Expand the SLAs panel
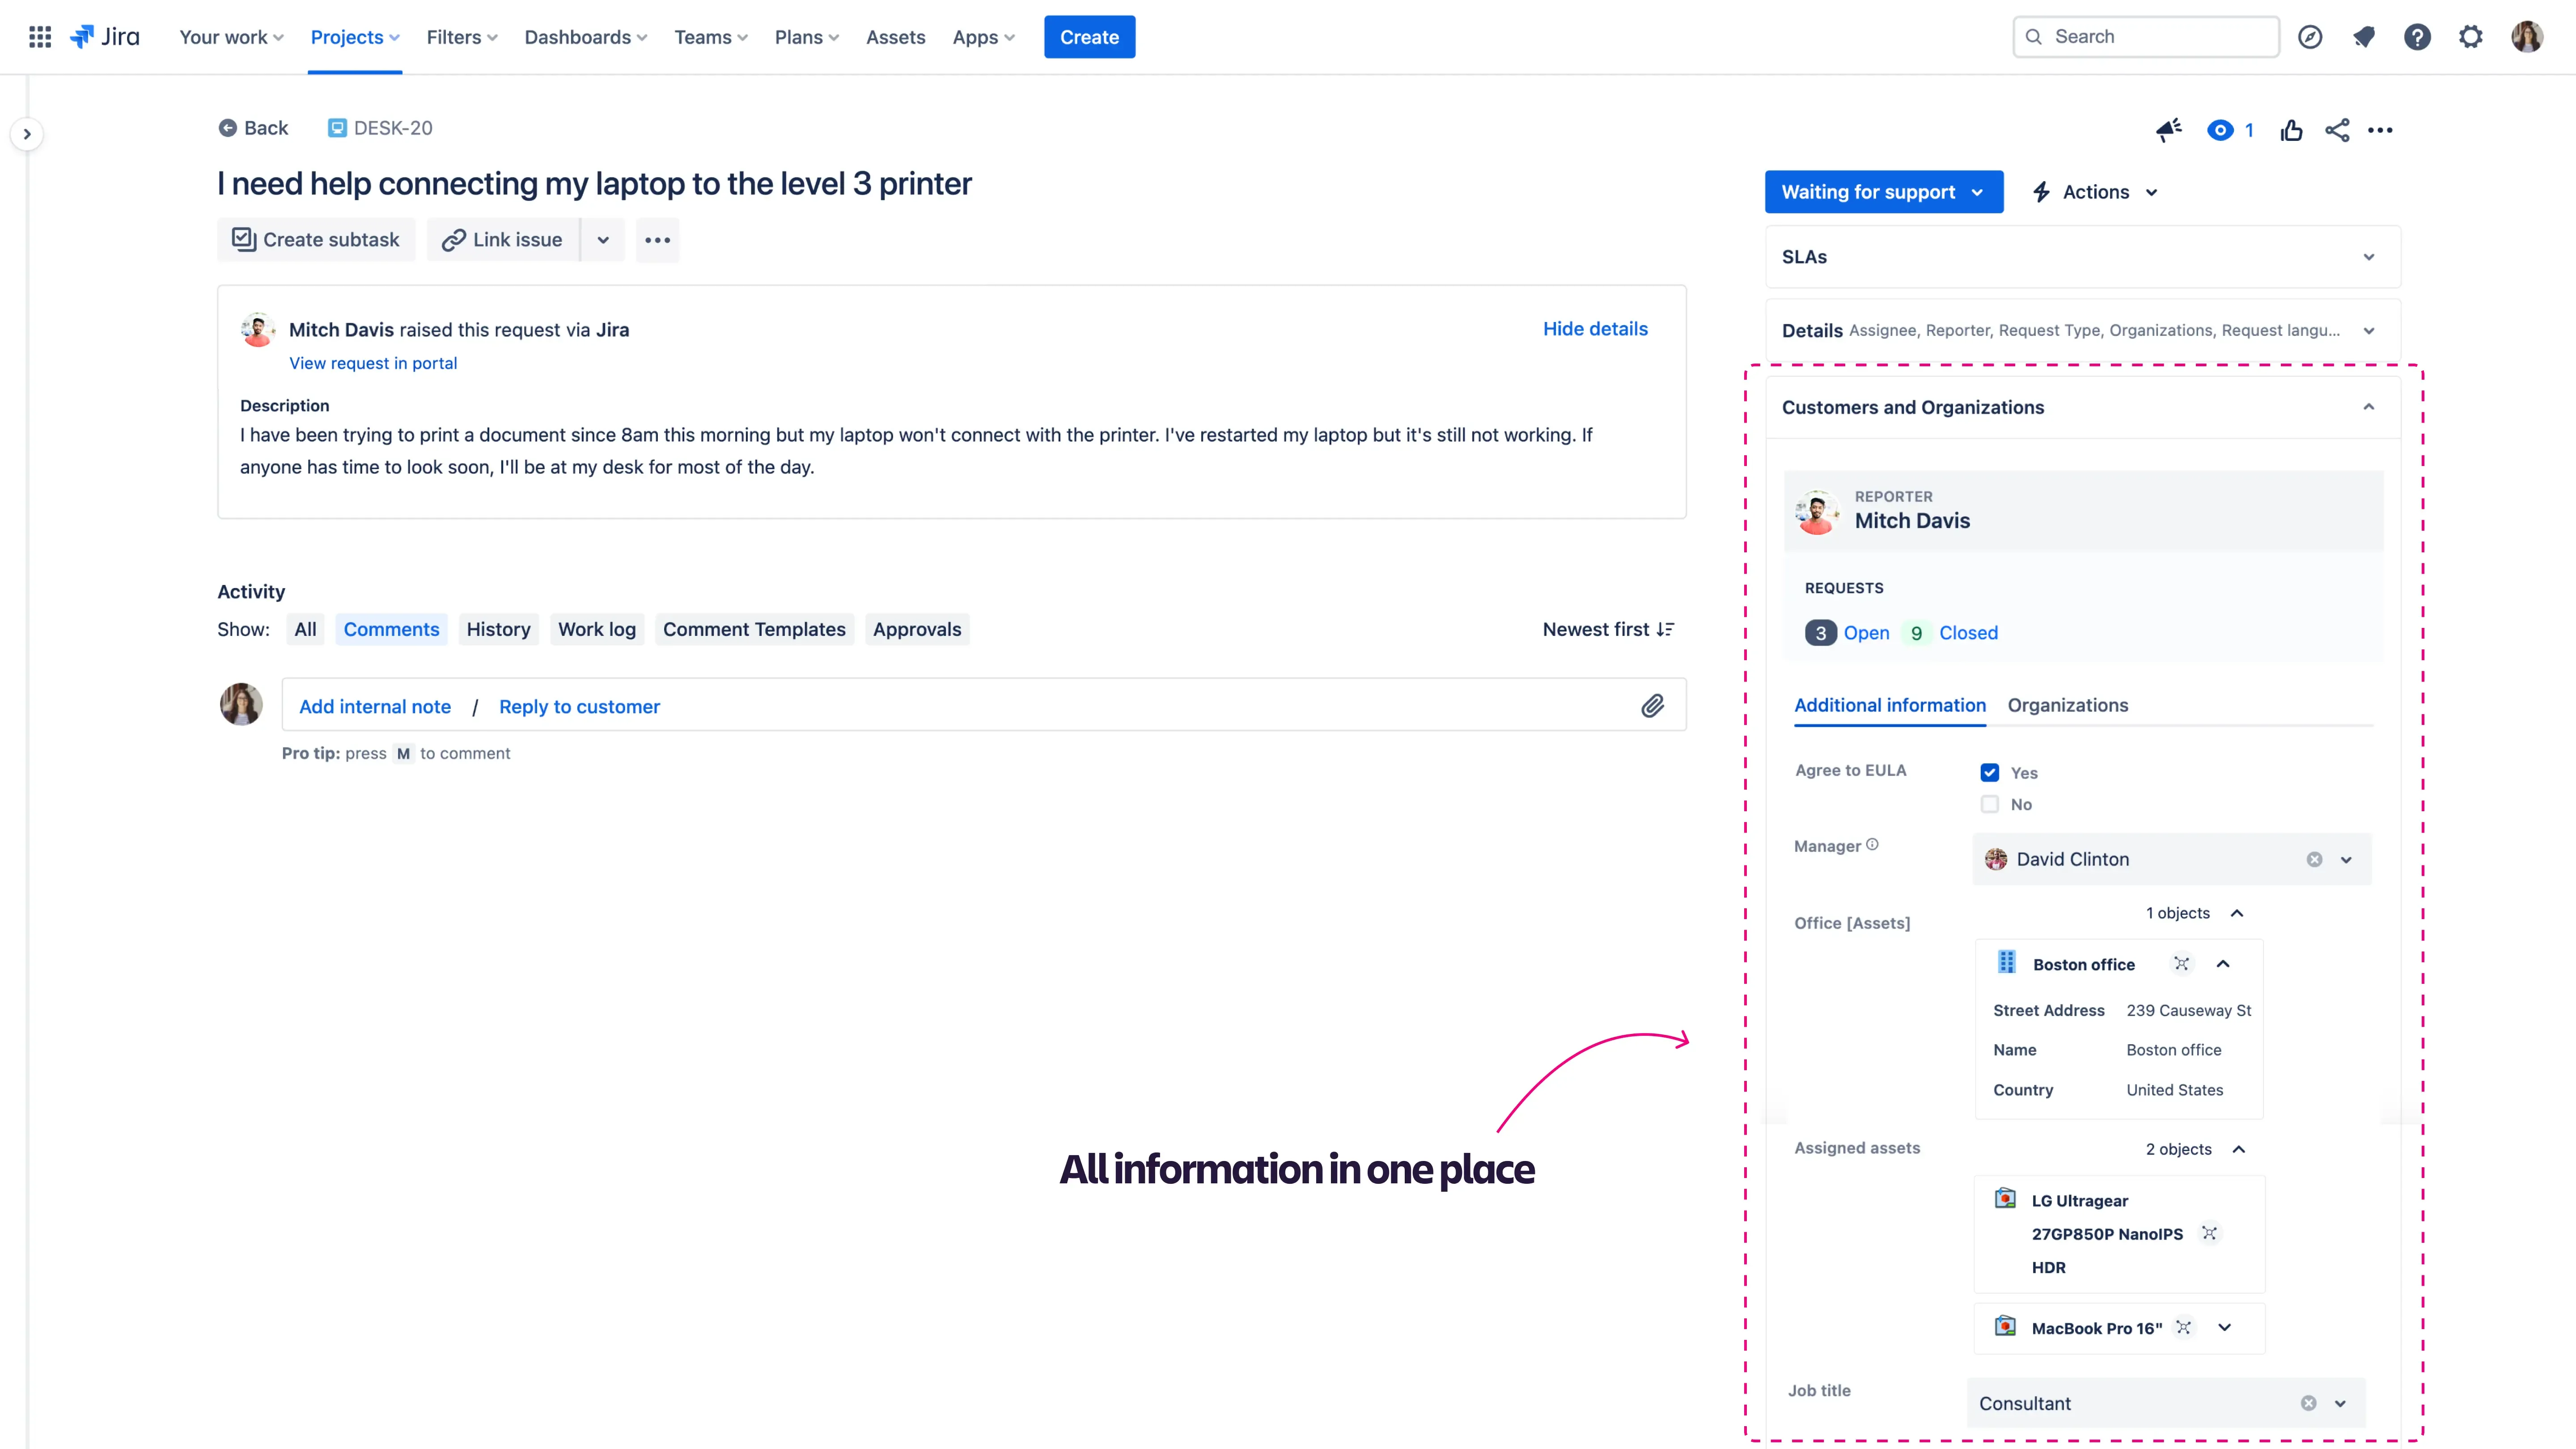2576x1449 pixels. 2082,257
